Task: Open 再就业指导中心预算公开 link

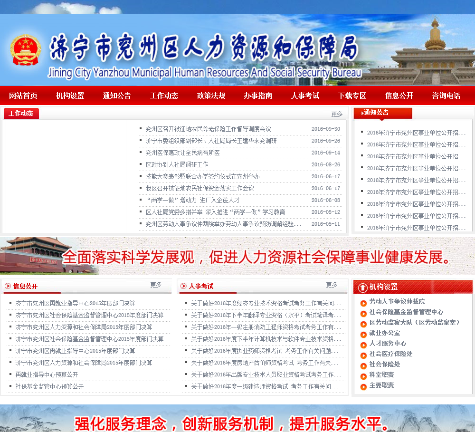Action: (47, 374)
